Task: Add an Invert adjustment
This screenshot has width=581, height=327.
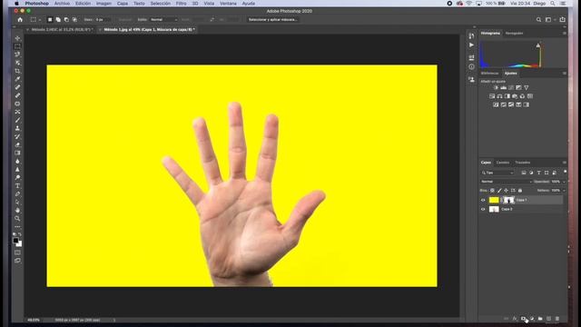Action: (x=496, y=105)
